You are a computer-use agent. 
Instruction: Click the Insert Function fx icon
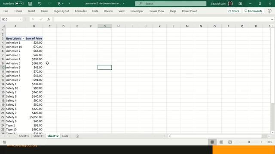(x=49, y=19)
